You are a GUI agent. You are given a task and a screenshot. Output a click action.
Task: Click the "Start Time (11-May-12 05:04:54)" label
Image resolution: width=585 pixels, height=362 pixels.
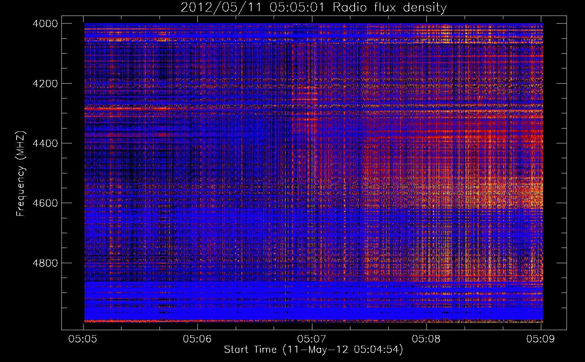tap(313, 350)
